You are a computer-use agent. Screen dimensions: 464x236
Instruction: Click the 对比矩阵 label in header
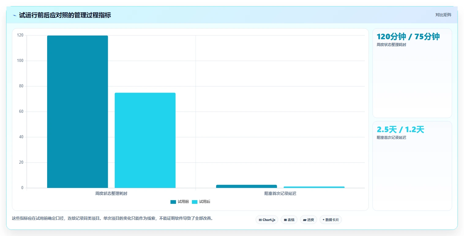point(443,15)
